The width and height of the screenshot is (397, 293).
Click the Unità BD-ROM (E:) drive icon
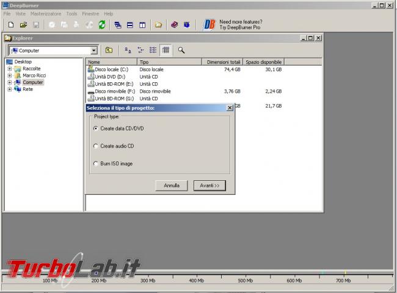(91, 84)
